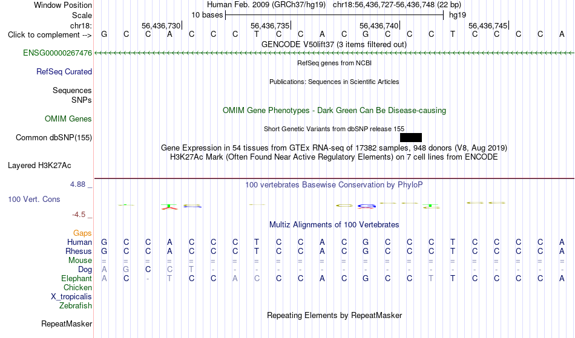This screenshot has height=338, width=575.
Task: Click the RepeatMasker track label
Action: pyautogui.click(x=67, y=324)
